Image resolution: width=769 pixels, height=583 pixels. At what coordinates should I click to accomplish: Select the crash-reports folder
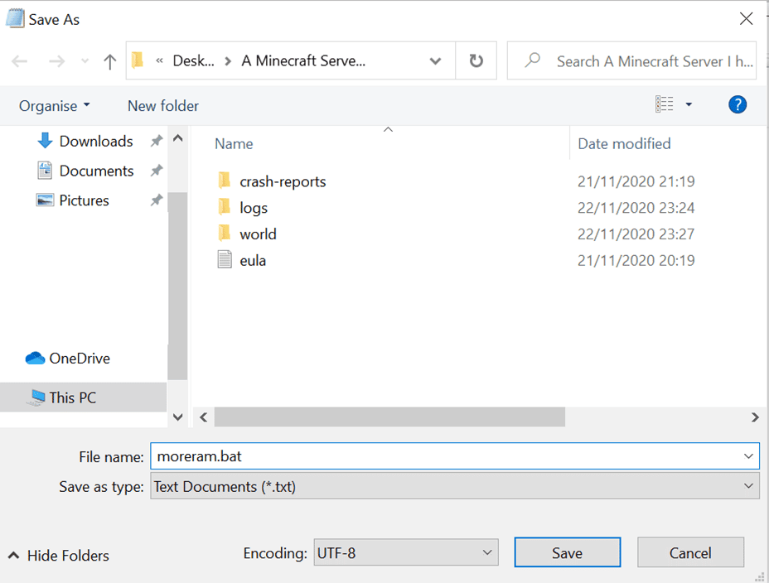(283, 181)
